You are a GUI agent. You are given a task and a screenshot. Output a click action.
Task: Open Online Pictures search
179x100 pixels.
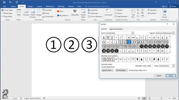click(33, 14)
